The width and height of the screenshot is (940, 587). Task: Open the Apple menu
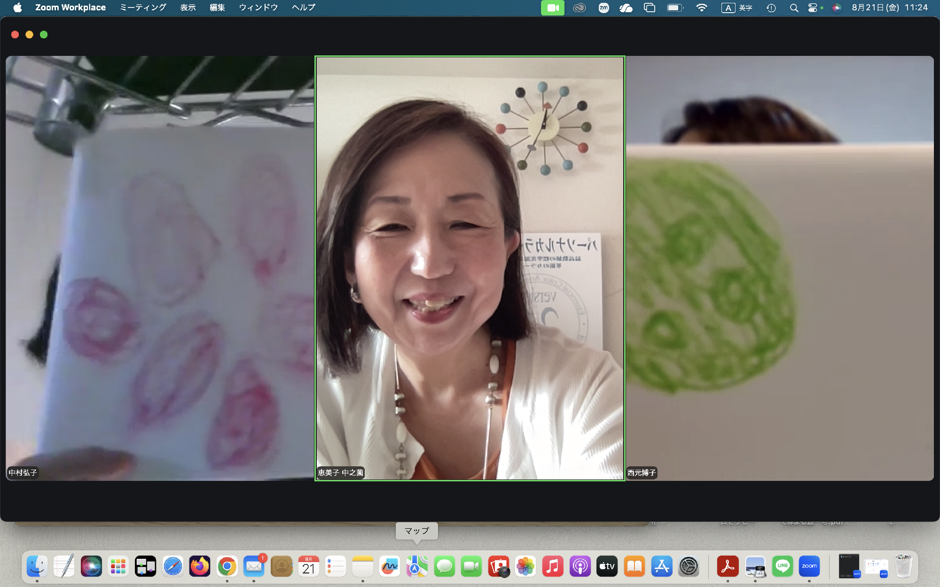(x=17, y=8)
